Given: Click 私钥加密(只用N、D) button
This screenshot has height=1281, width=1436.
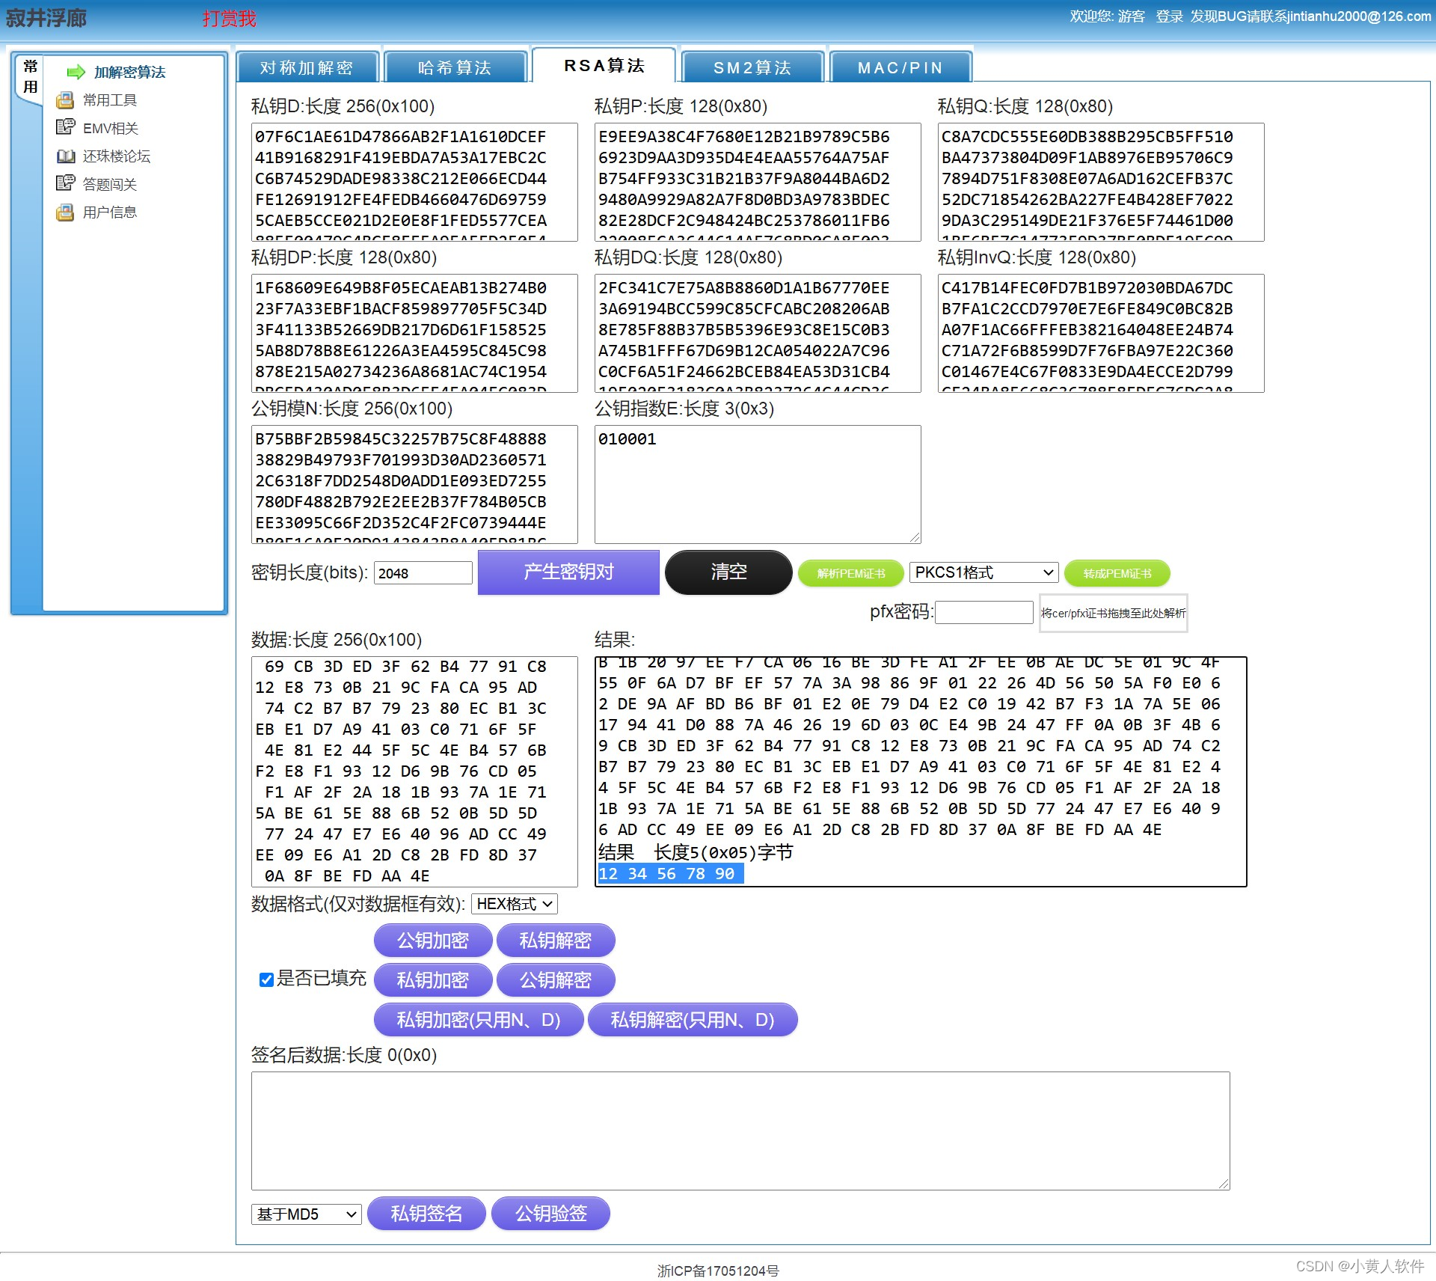Looking at the screenshot, I should point(479,1020).
